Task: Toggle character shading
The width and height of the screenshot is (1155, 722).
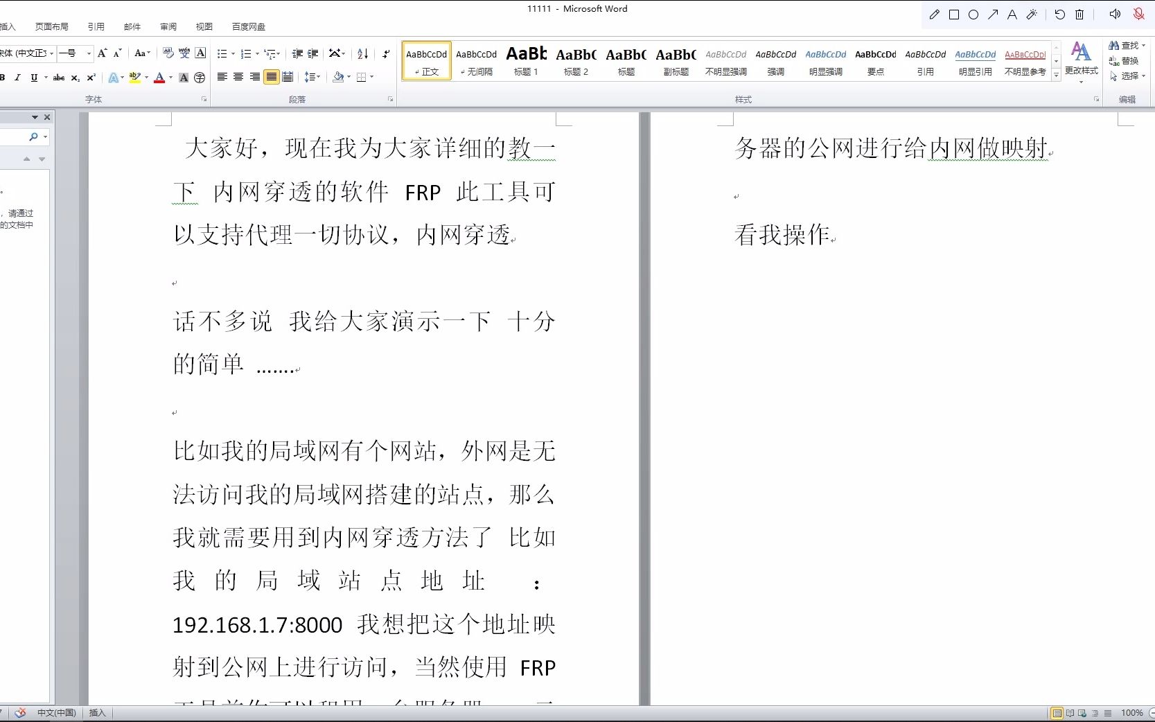Action: (184, 78)
